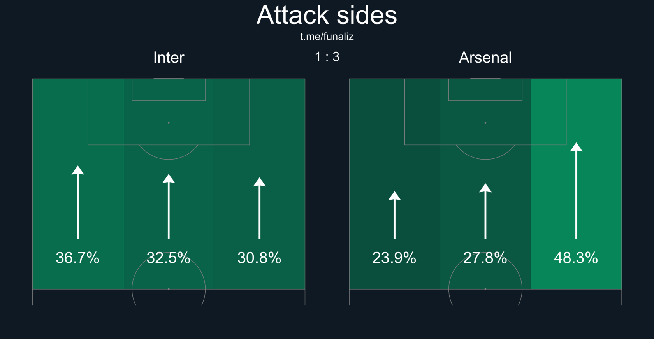Click the arrow above Inter's 30.8% label

tap(260, 208)
